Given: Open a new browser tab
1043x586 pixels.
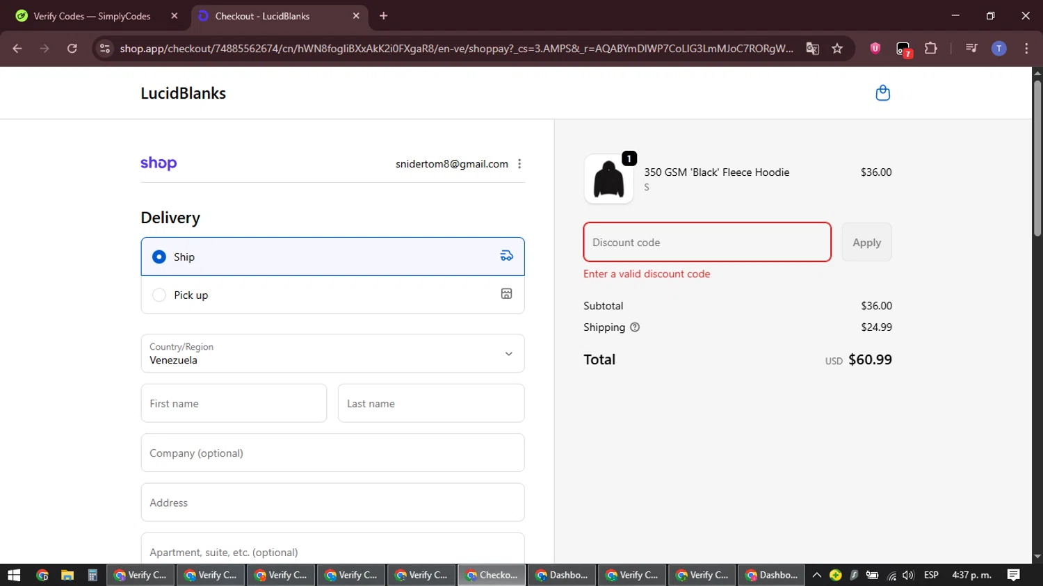Looking at the screenshot, I should 383,15.
